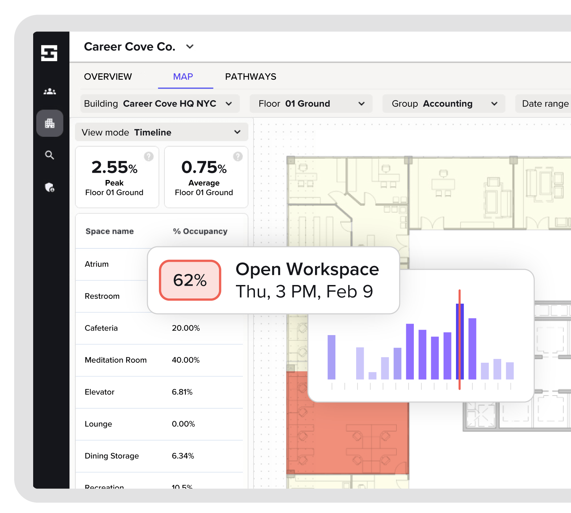Viewport: 571px width, 513px height.
Task: Click help icon on Average card
Action: click(x=238, y=156)
